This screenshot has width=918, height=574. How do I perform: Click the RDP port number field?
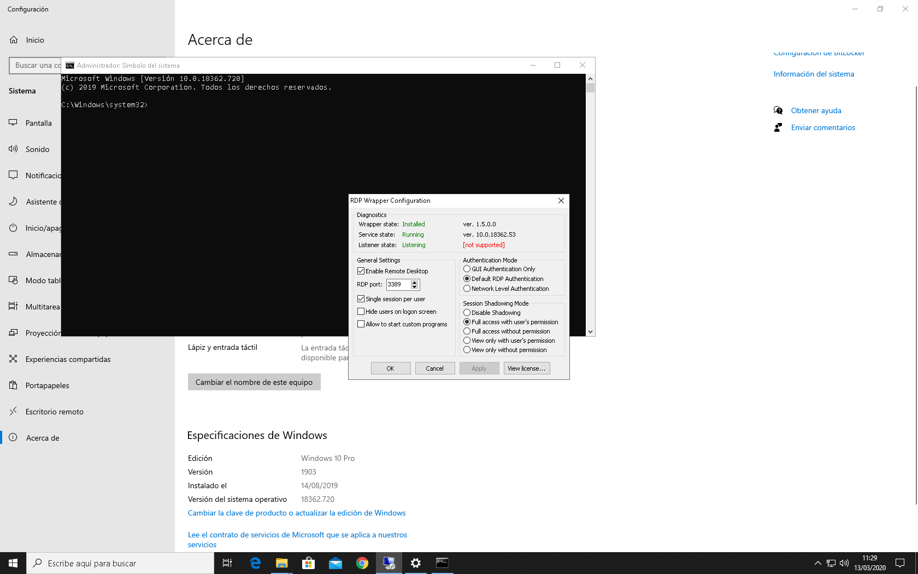tap(398, 285)
